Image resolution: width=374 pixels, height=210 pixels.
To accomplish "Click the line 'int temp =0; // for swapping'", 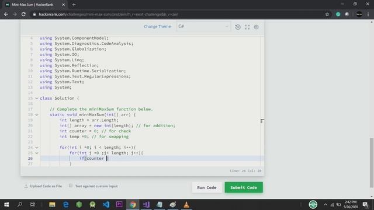I will [x=94, y=136].
